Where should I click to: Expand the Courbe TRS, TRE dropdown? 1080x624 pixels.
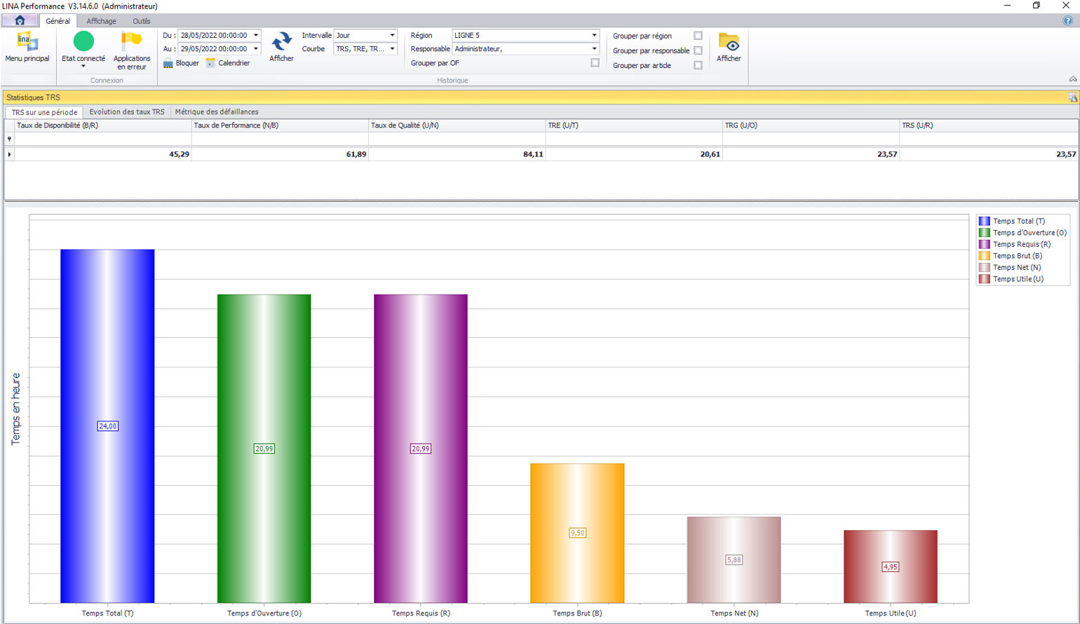392,49
